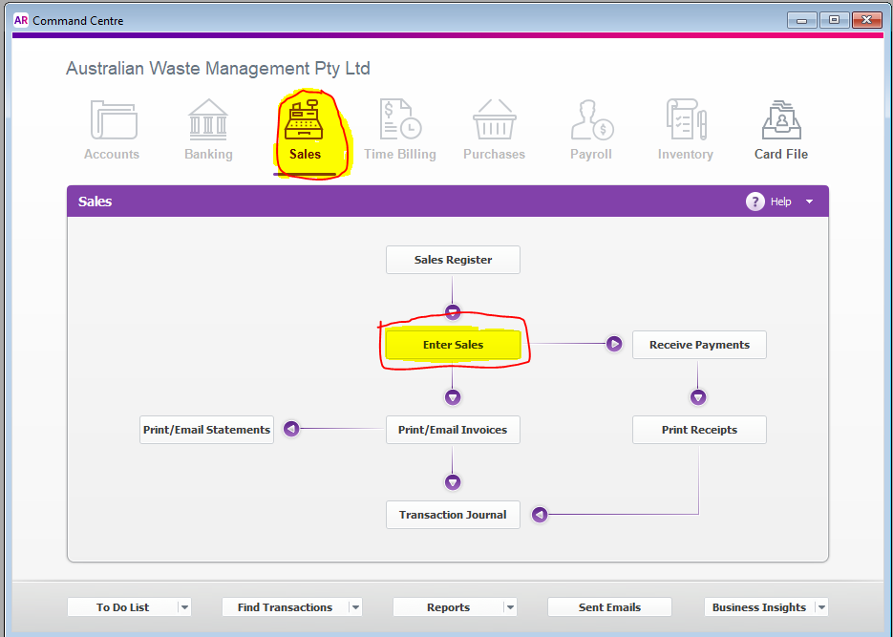
Task: Open the Card File module icon
Action: (781, 120)
